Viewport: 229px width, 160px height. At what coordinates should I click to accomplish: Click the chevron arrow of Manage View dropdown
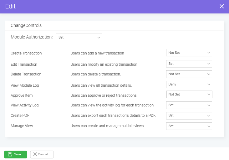[x=209, y=126]
